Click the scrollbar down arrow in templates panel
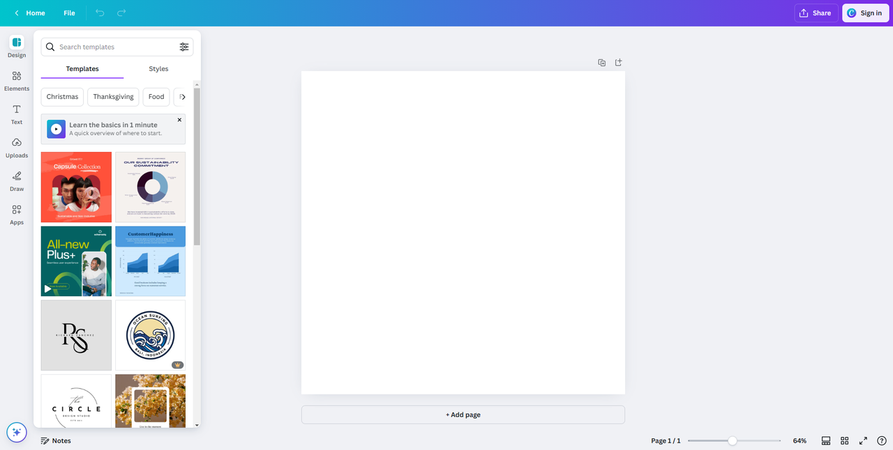 197,424
